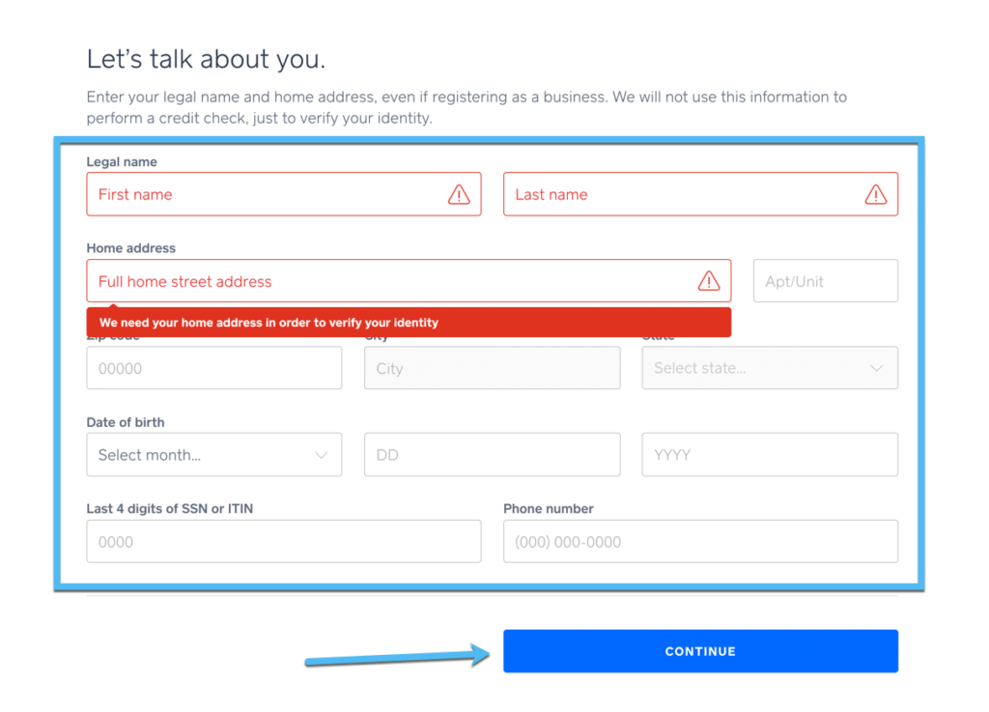Click the "Date of birth" label
The height and width of the screenshot is (712, 989).
click(126, 422)
